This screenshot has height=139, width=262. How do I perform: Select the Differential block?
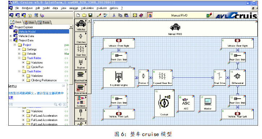pos(237,78)
